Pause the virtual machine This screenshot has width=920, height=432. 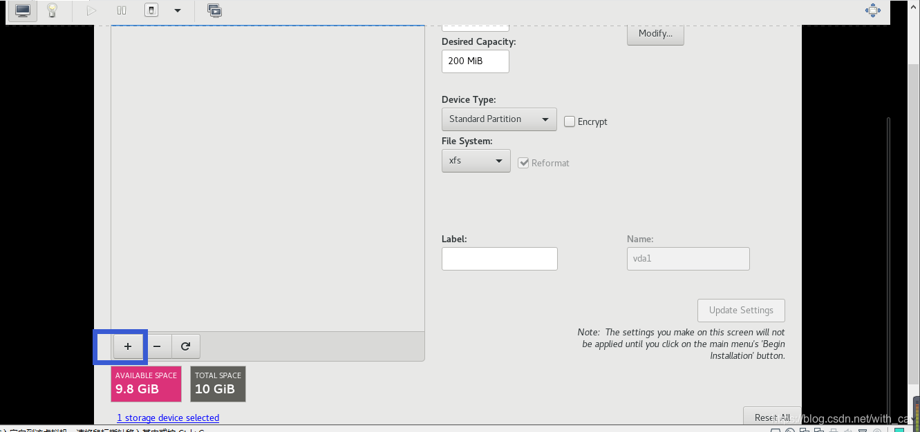pyautogui.click(x=122, y=10)
